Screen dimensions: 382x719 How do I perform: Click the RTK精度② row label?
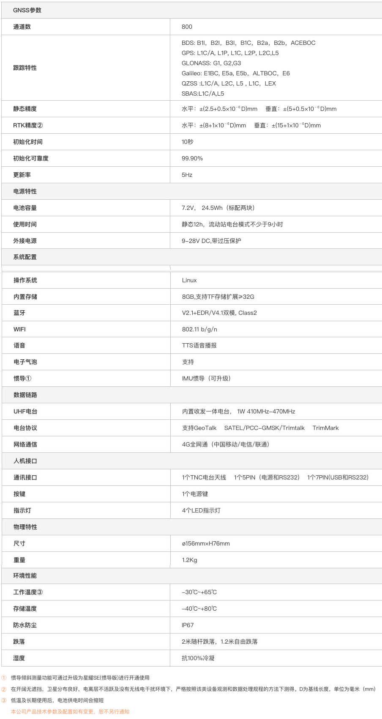click(x=28, y=125)
